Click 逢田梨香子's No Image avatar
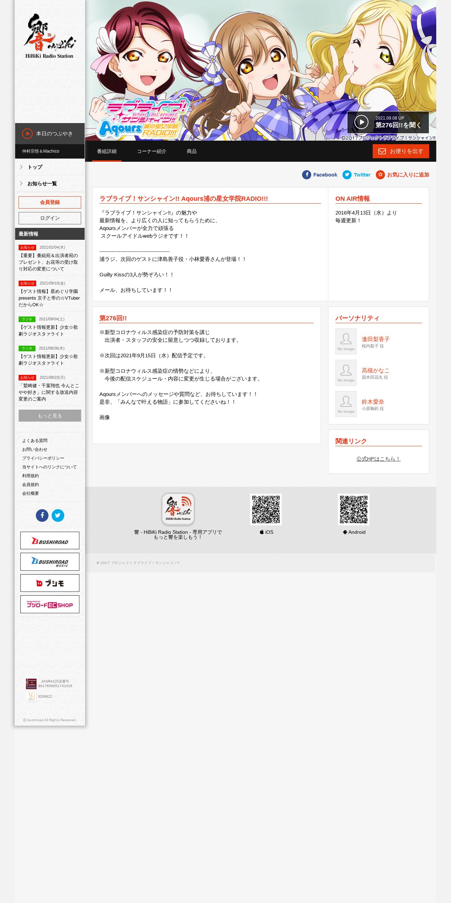This screenshot has width=451, height=903. coord(346,341)
